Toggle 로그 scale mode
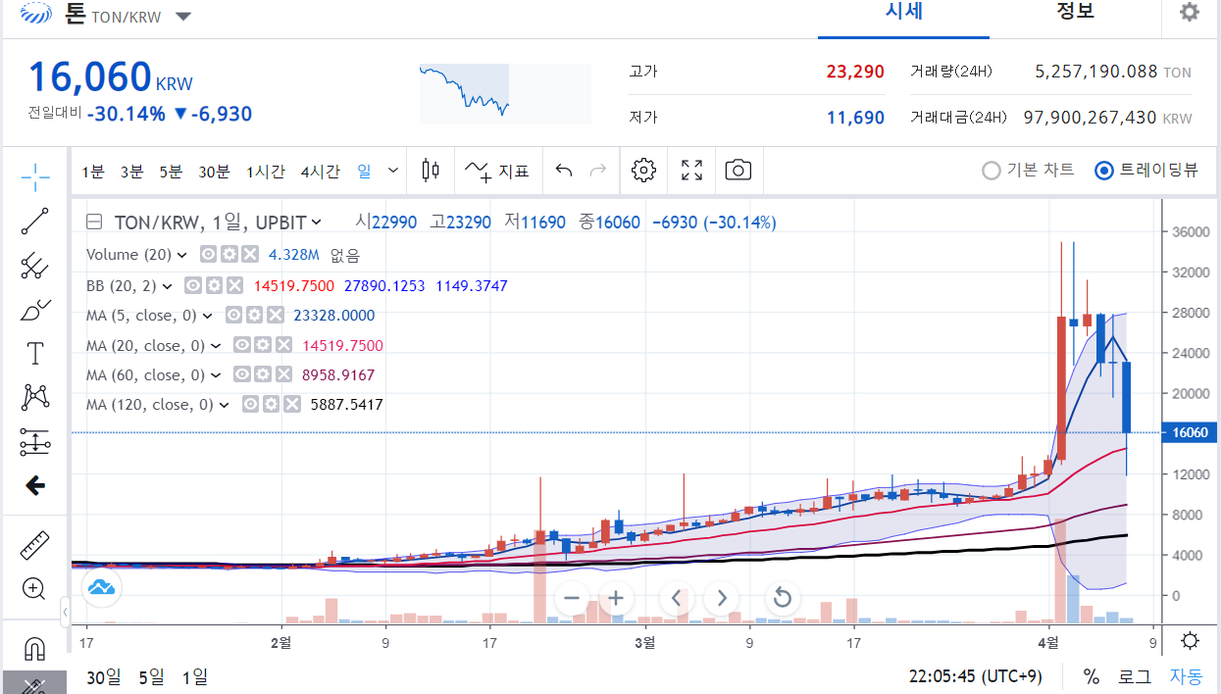The height and width of the screenshot is (694, 1221). pyautogui.click(x=1135, y=676)
